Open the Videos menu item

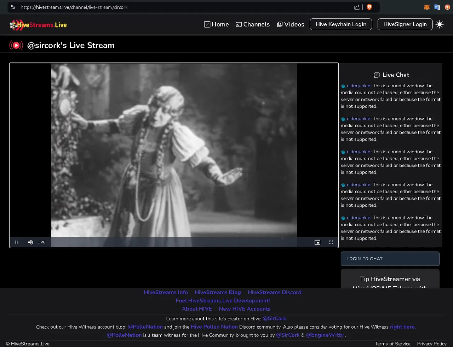point(291,24)
